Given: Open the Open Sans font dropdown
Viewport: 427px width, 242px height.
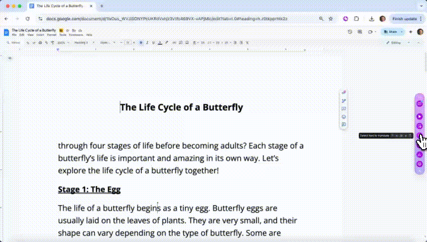Looking at the screenshot, I should 107,43.
